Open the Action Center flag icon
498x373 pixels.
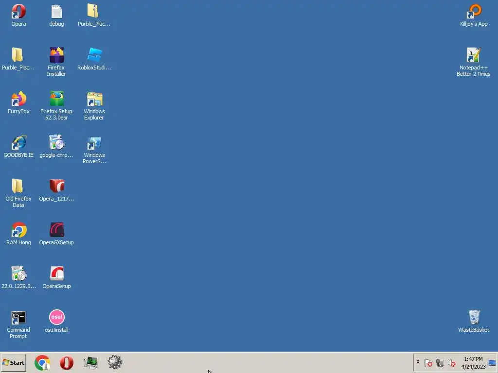[x=428, y=363]
